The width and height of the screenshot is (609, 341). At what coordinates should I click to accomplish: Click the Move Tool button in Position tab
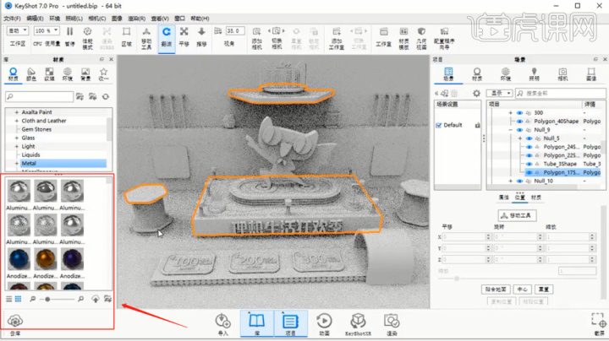click(517, 215)
